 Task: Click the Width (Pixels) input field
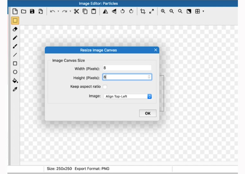point(127,68)
